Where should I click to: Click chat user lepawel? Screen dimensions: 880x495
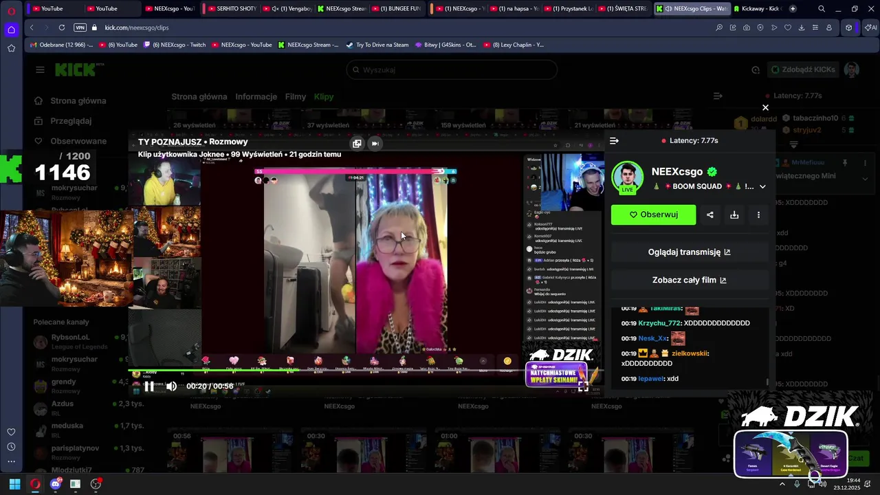pyautogui.click(x=651, y=379)
